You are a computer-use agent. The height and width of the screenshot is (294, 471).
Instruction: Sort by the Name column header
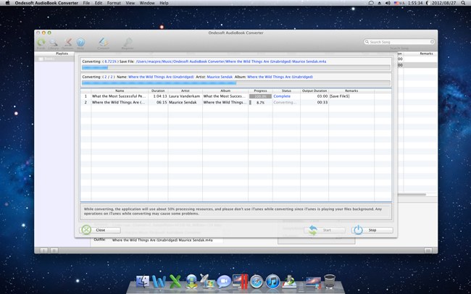pyautogui.click(x=120, y=91)
